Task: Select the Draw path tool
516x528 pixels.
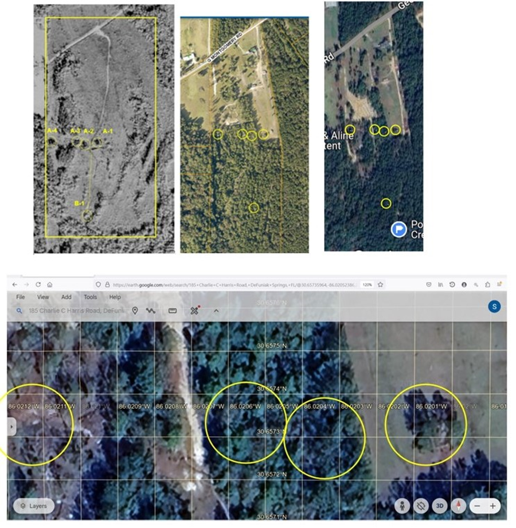Action: pyautogui.click(x=151, y=311)
